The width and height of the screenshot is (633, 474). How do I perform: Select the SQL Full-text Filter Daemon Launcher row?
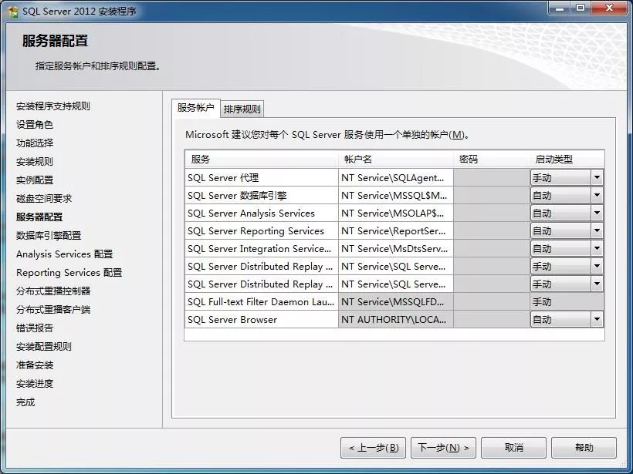pos(261,302)
